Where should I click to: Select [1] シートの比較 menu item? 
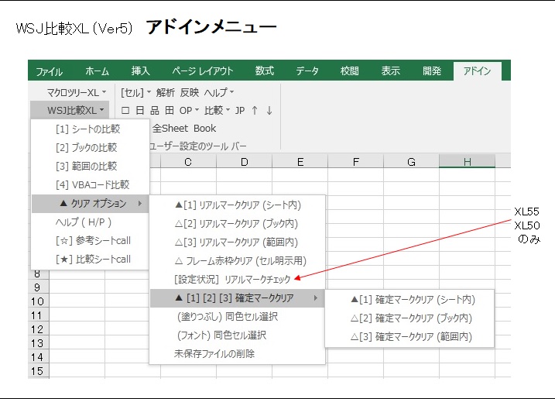click(x=87, y=129)
